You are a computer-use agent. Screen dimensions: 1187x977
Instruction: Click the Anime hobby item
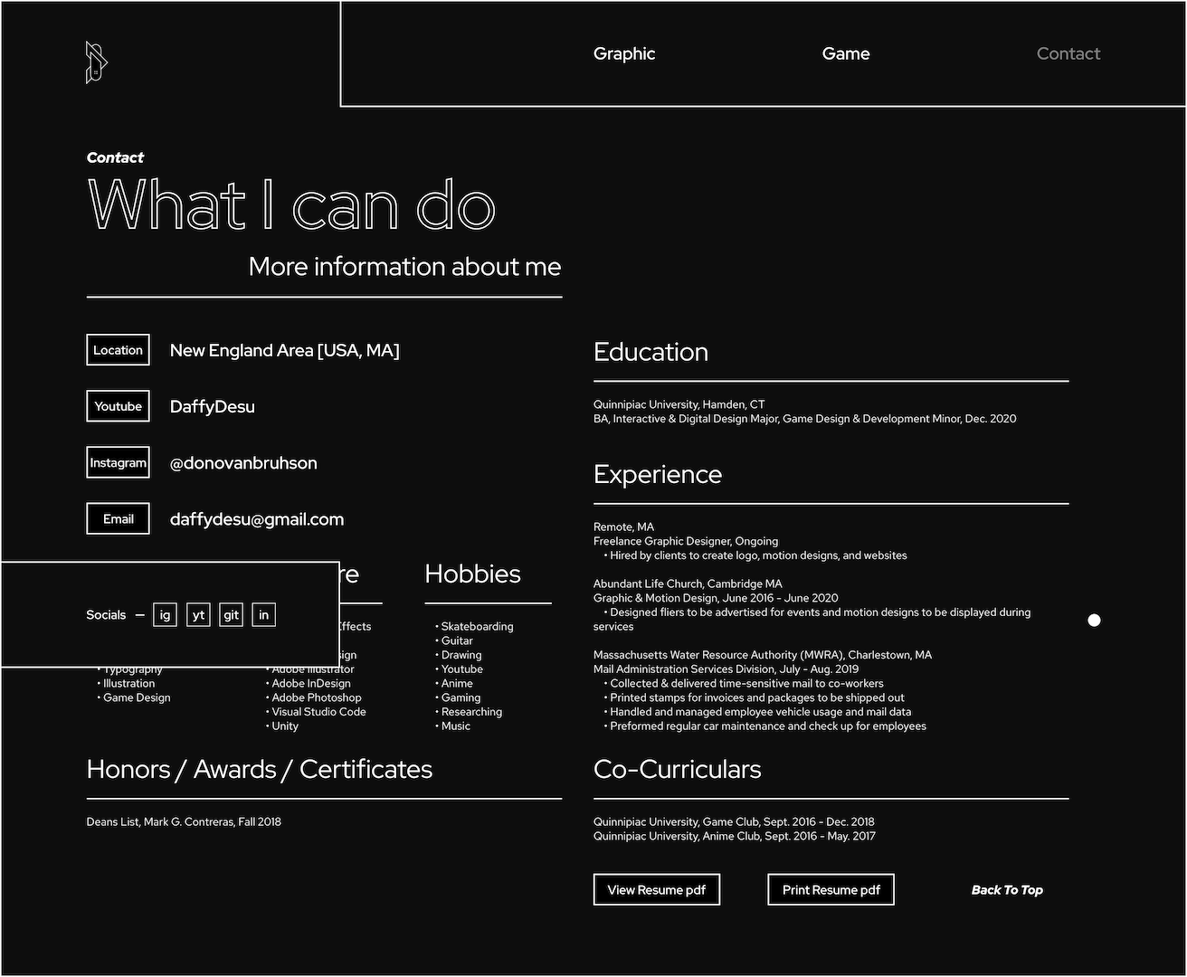tap(454, 683)
